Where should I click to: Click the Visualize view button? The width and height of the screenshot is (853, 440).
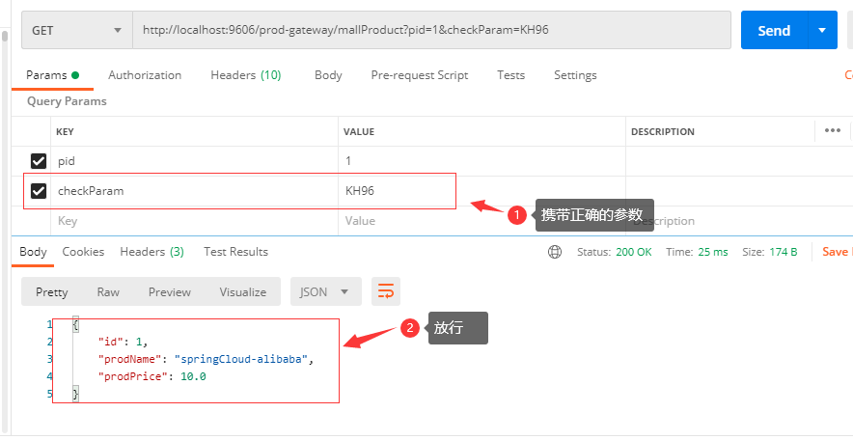click(242, 291)
